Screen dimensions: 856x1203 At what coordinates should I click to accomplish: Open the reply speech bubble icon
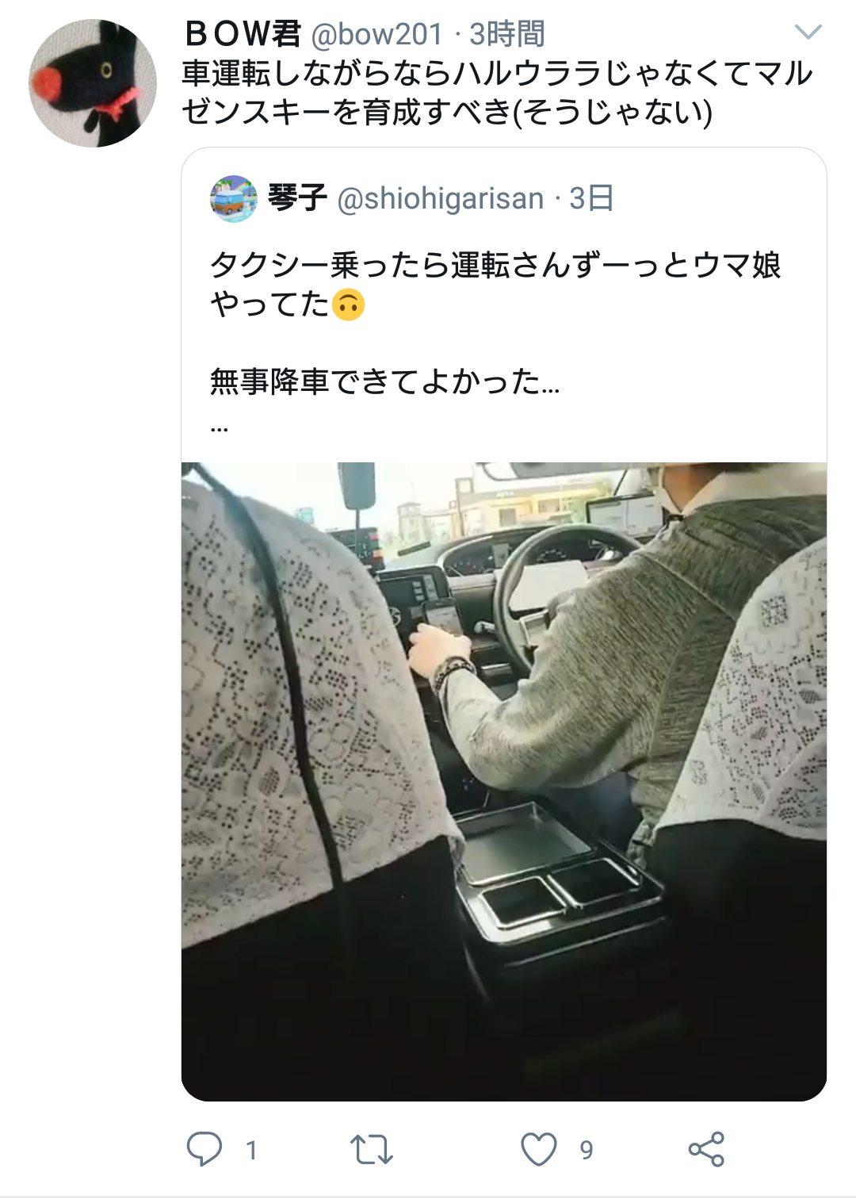[x=204, y=1149]
